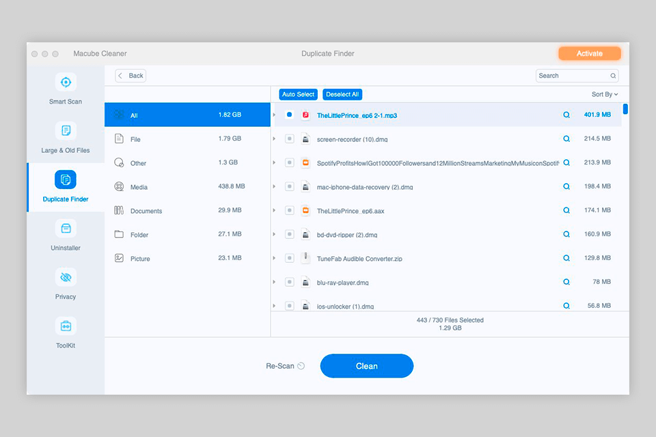Viewport: 656px width, 437px height.
Task: Open the Duplicate Finder module
Action: tap(65, 186)
